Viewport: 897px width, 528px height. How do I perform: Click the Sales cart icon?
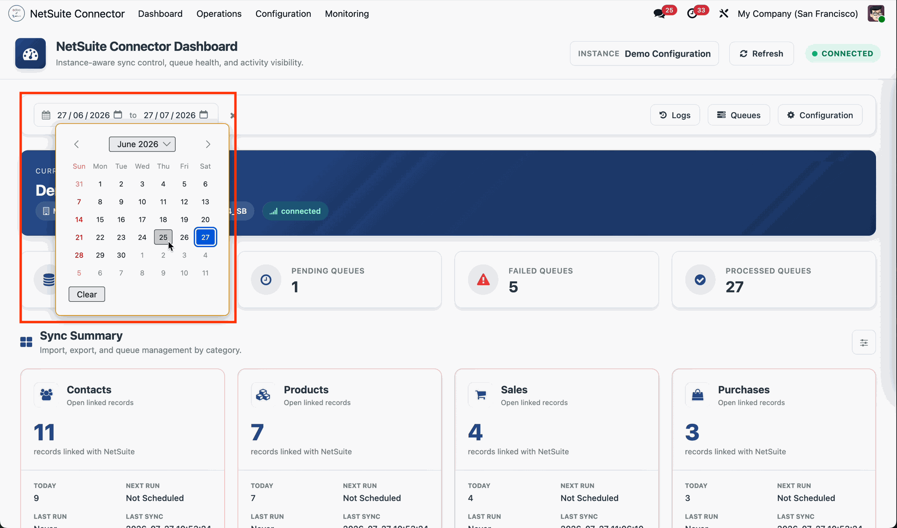tap(480, 395)
